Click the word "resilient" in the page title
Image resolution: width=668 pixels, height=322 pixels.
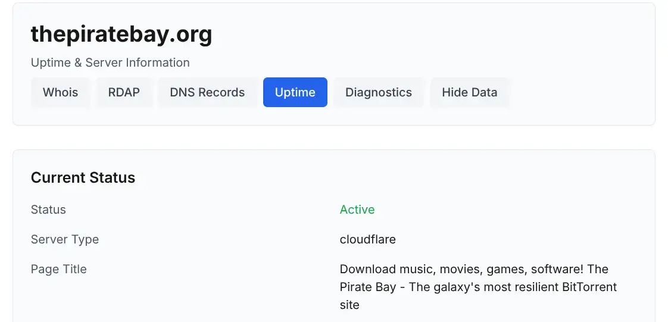(x=534, y=287)
